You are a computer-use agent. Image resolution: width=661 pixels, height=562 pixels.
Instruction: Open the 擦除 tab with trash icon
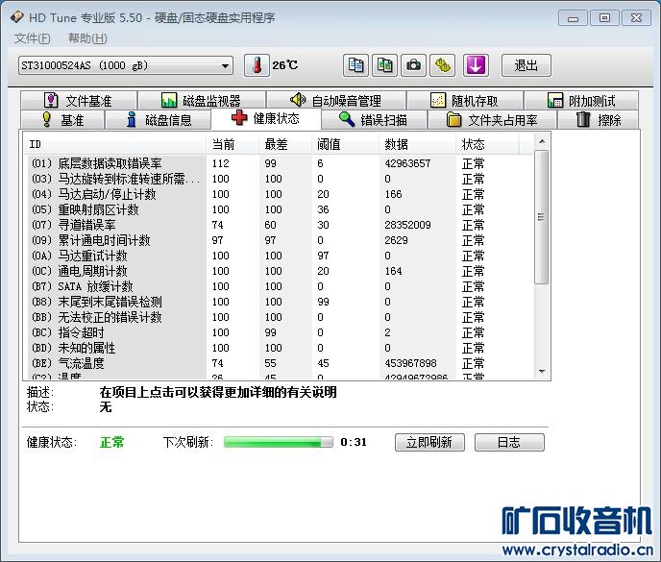click(x=598, y=120)
